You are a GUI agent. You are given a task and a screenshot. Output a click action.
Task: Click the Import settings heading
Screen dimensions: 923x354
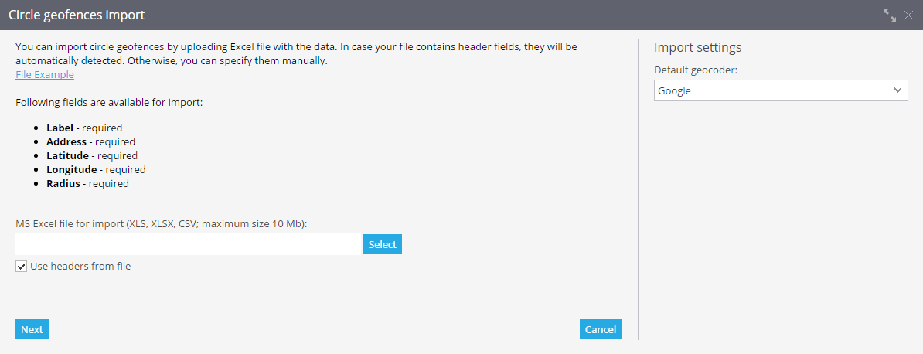coord(697,48)
